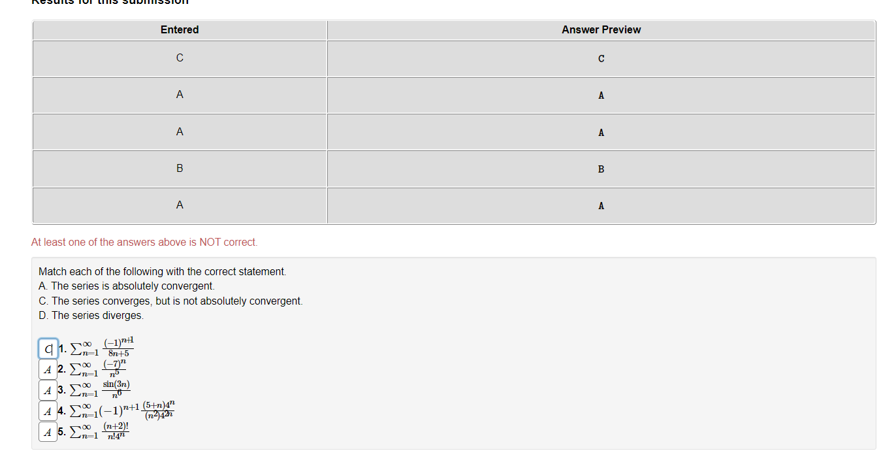Click statement D about divergence
The height and width of the screenshot is (451, 881).
104,315
